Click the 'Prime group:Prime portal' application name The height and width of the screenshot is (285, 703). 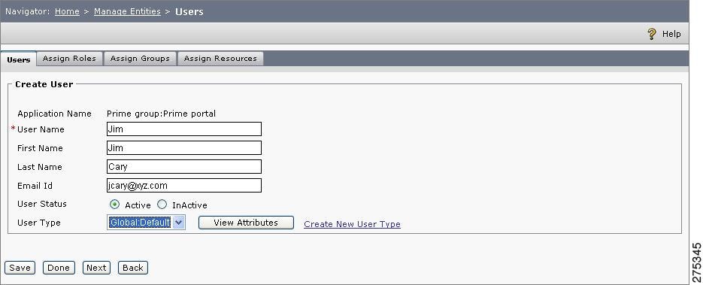click(161, 114)
